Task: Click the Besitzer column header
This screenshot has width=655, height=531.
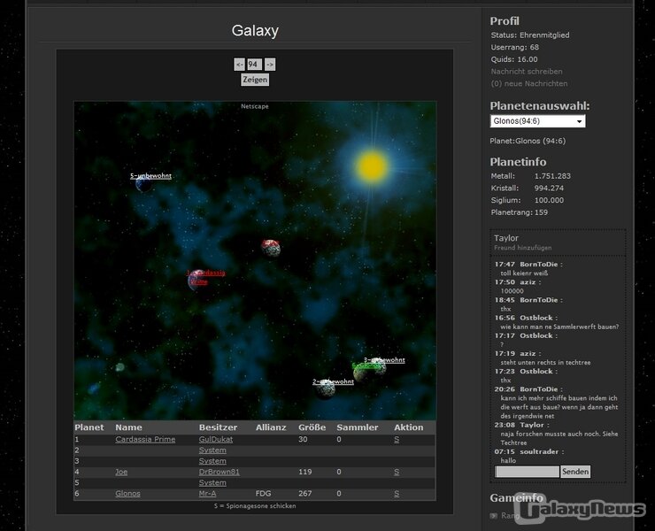Action: tap(218, 427)
